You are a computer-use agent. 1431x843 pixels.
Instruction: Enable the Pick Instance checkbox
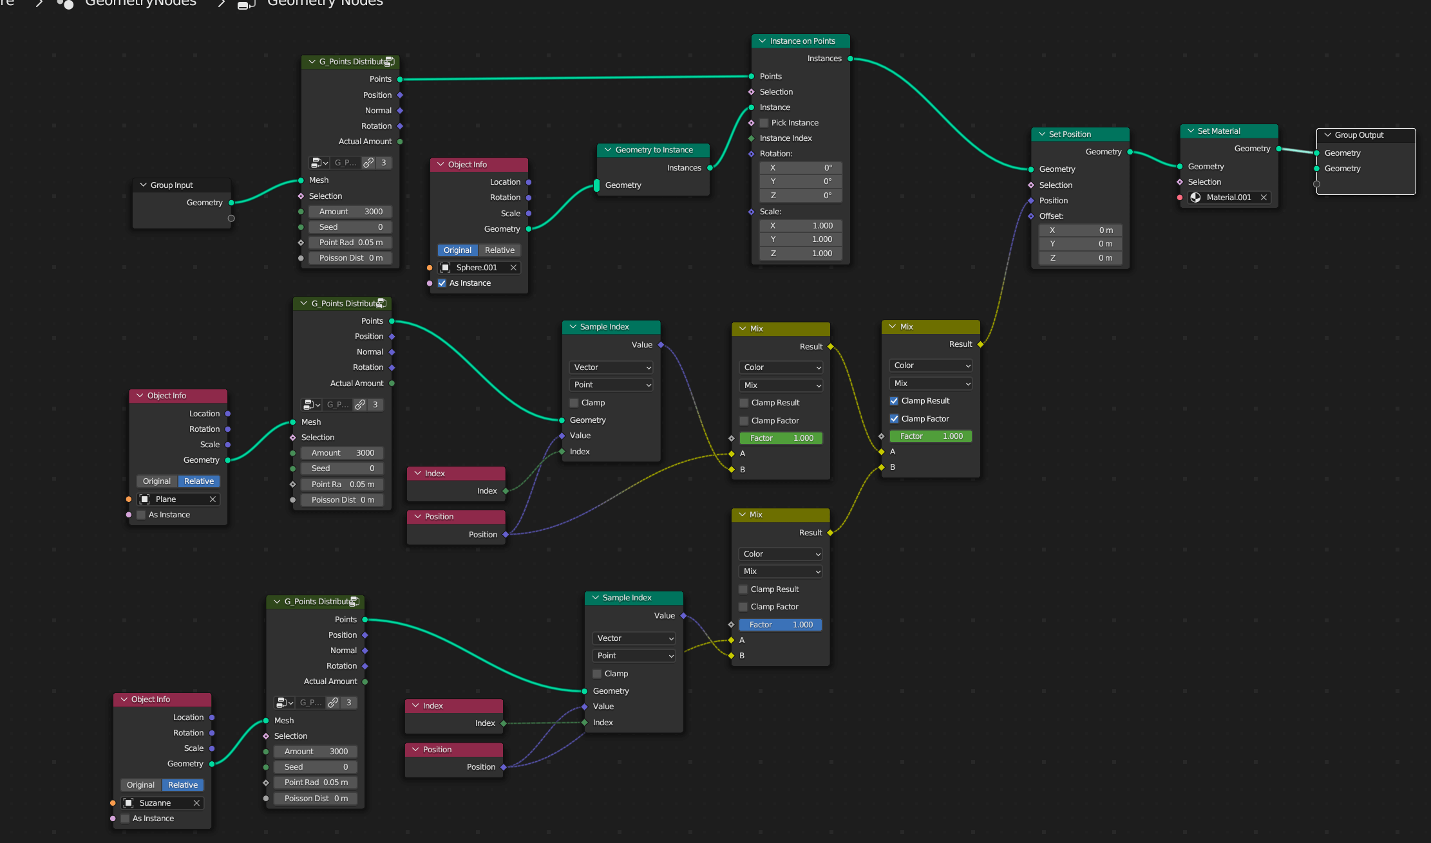coord(764,123)
